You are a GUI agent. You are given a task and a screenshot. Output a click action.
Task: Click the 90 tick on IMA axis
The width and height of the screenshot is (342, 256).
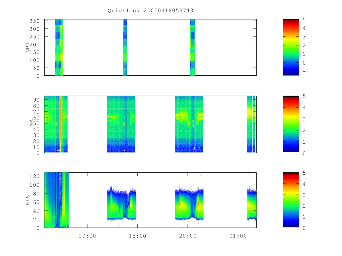36,100
